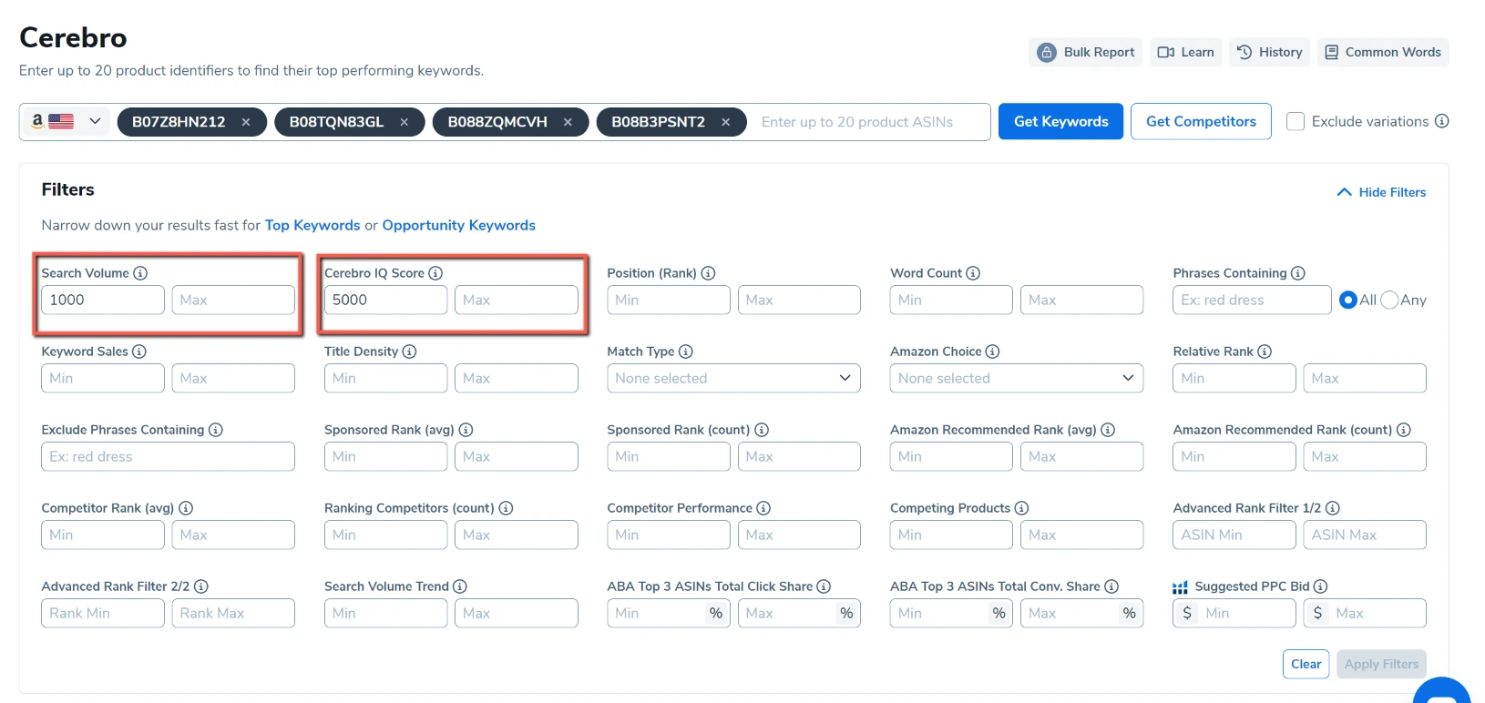
Task: Click info icon beside Suggested PPC Bid
Action: click(1320, 586)
